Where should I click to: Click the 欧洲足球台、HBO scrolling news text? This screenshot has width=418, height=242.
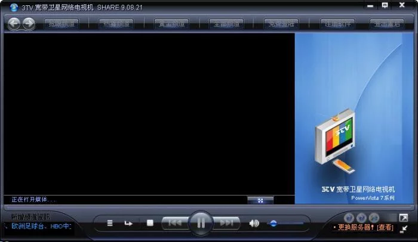[41, 227]
